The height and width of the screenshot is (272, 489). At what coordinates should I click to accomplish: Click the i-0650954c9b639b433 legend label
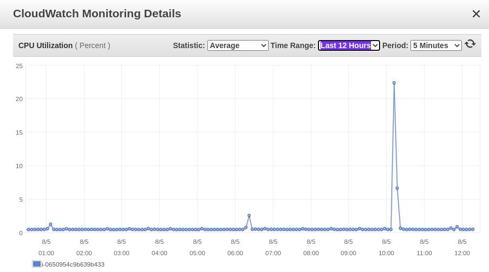click(73, 264)
